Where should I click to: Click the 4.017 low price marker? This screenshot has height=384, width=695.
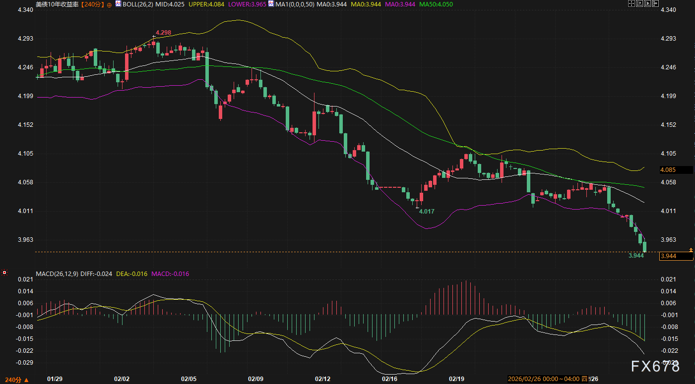(x=427, y=211)
